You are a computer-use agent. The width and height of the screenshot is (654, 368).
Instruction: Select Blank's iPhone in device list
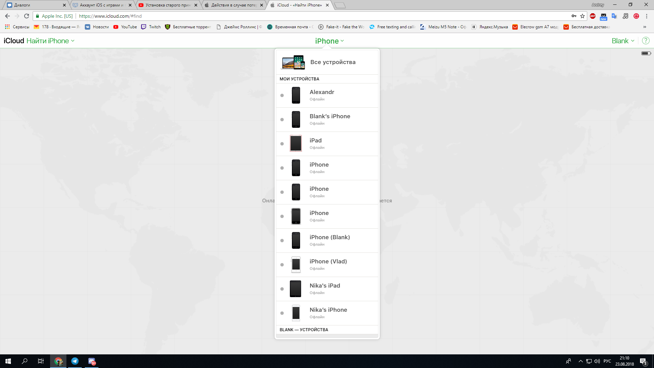point(327,120)
